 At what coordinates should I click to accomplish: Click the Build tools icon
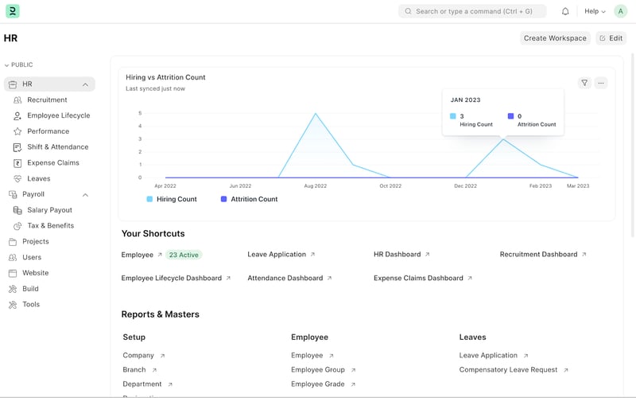click(x=13, y=289)
